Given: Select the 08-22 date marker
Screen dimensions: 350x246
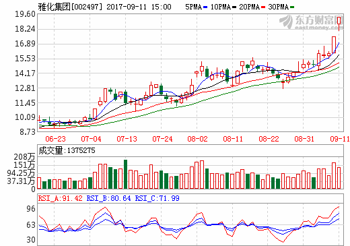Looking at the screenshot, I should point(269,139).
